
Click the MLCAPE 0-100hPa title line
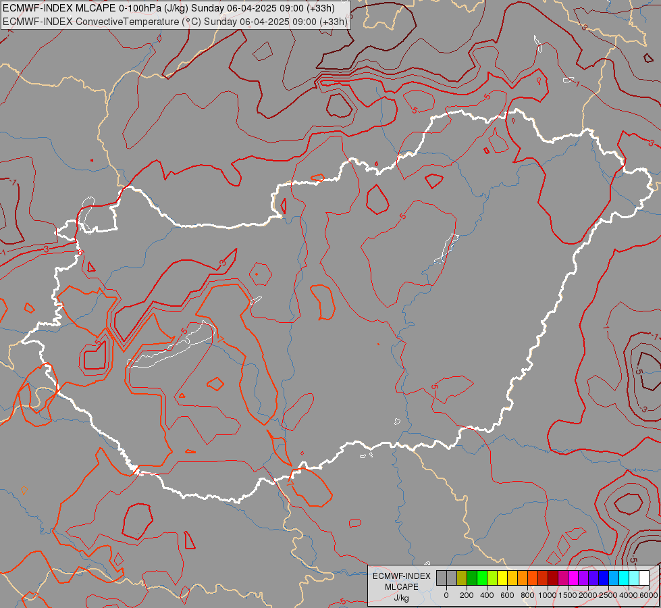pos(169,8)
